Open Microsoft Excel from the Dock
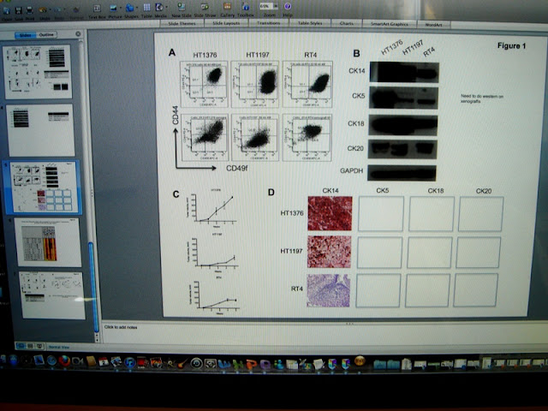 [237, 365]
